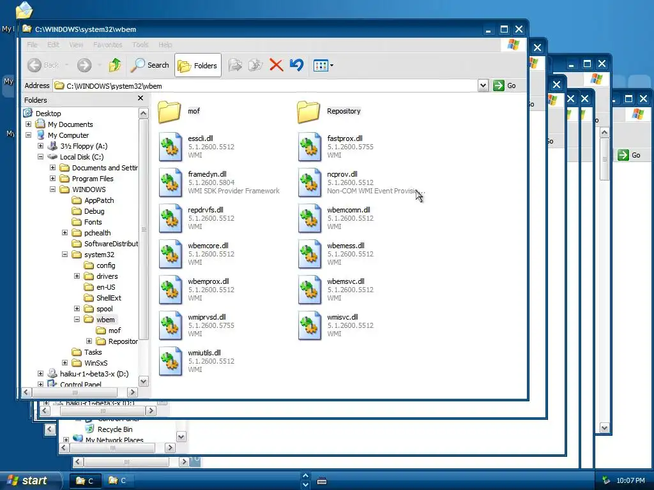Select haiku-r1~beta3-x (D:) drive in tree
Viewport: 654px width, 490px height.
tap(94, 374)
